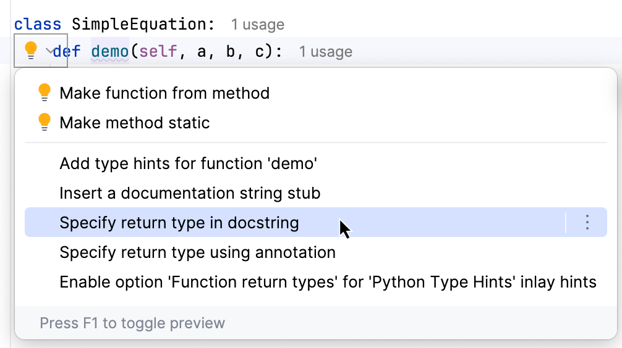This screenshot has width=622, height=348.
Task: Click the 'self' parameter in demo
Action: coord(159,51)
